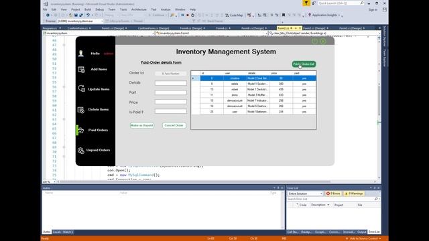Screen dimensions: 429x241
Task: Open the Solution Explorer side tab
Action: [385, 35]
